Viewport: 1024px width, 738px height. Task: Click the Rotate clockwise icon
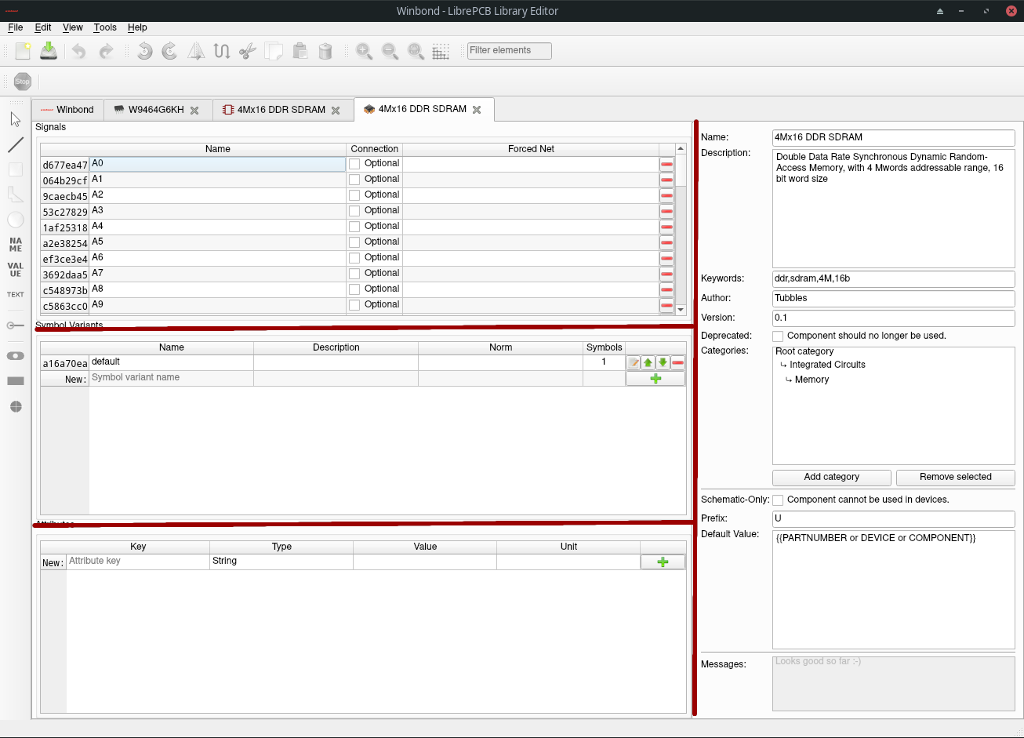[169, 52]
